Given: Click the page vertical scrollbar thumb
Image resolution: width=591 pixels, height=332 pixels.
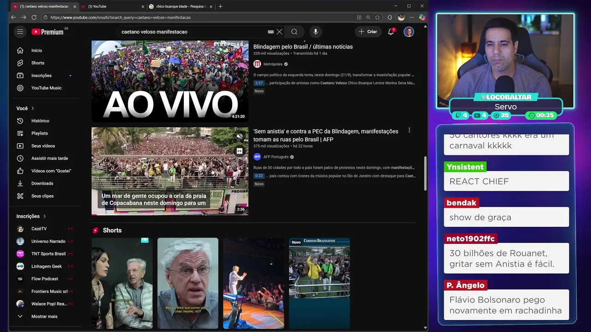Looking at the screenshot, I should 425,174.
